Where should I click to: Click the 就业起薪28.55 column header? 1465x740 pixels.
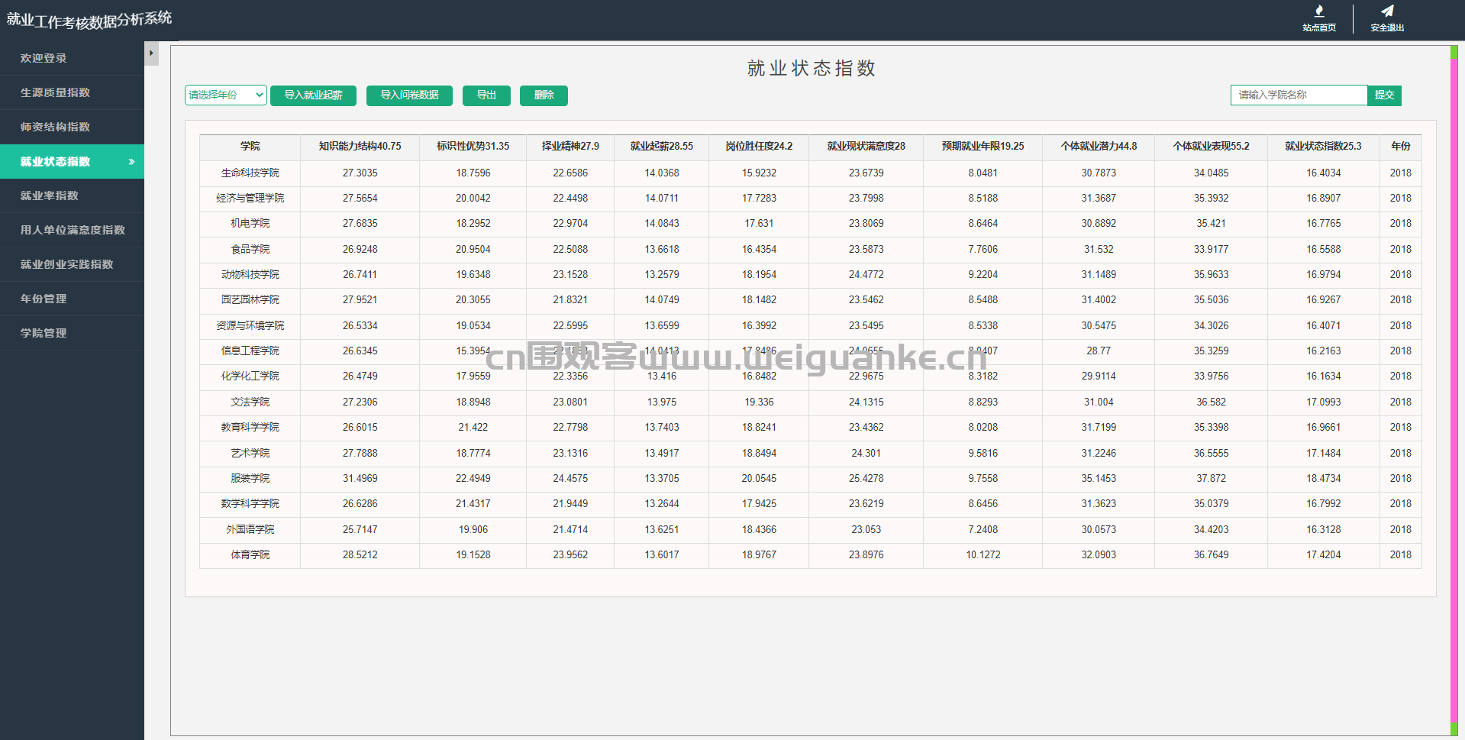662,147
